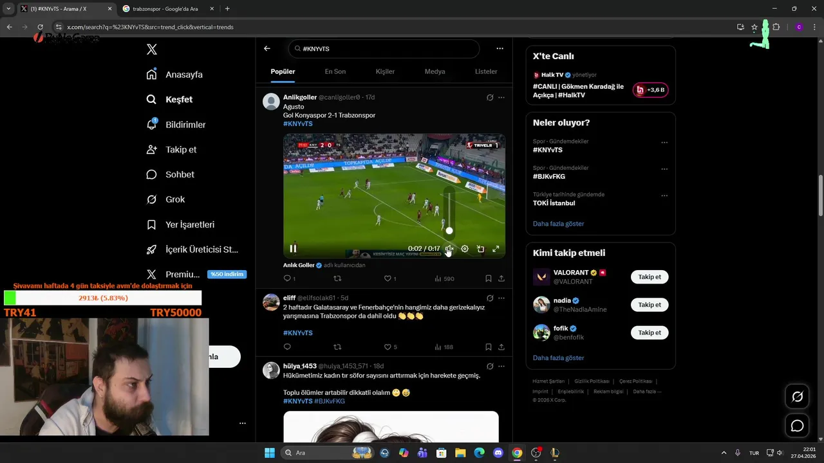Screen dimensions: 824x463
Task: Open video settings gear
Action: point(465,249)
